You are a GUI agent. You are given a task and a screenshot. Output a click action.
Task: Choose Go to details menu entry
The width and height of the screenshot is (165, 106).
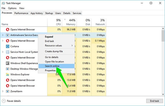click(x=56, y=57)
